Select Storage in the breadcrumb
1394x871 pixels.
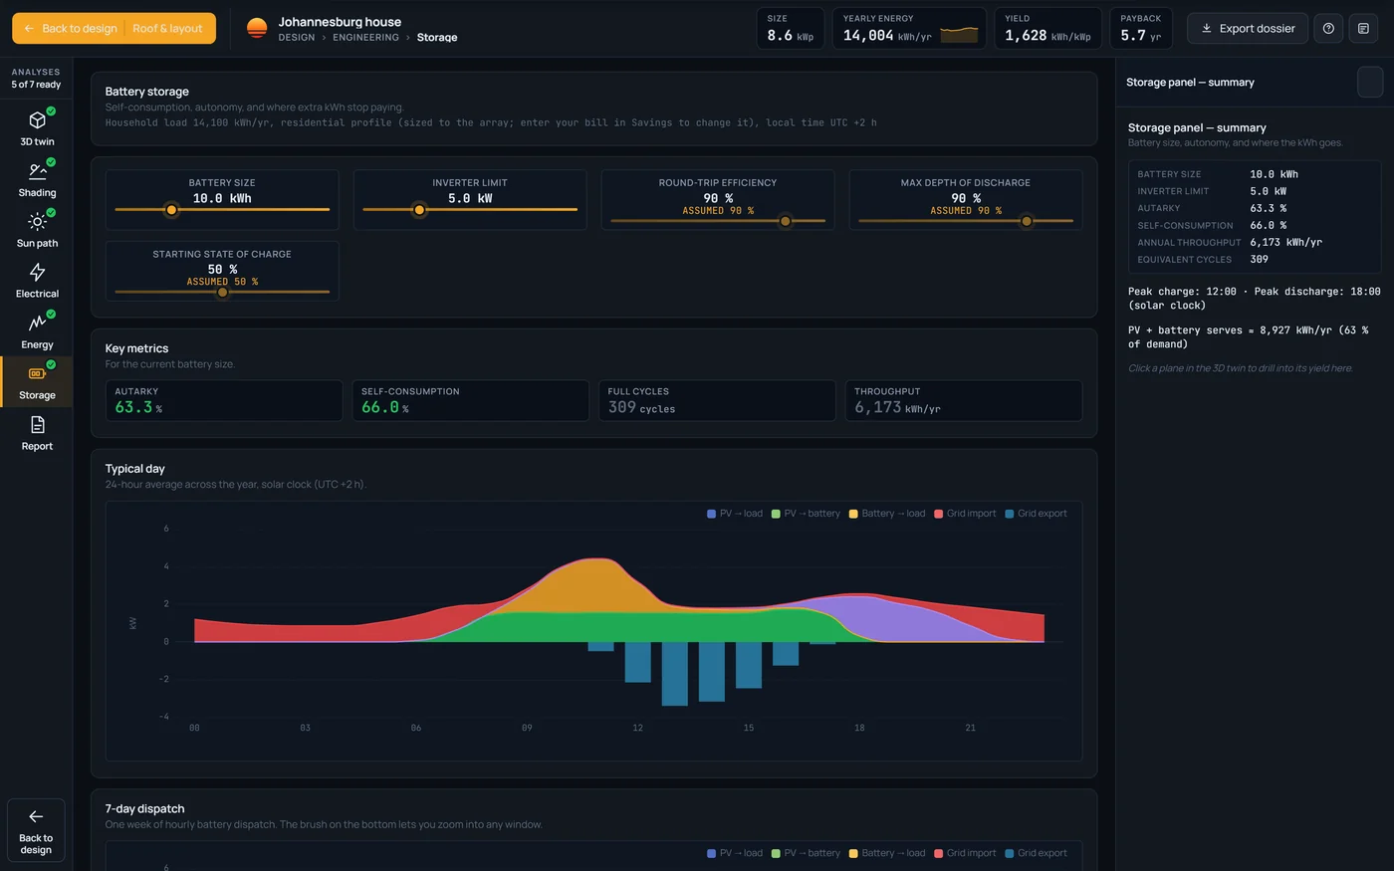[x=437, y=37]
